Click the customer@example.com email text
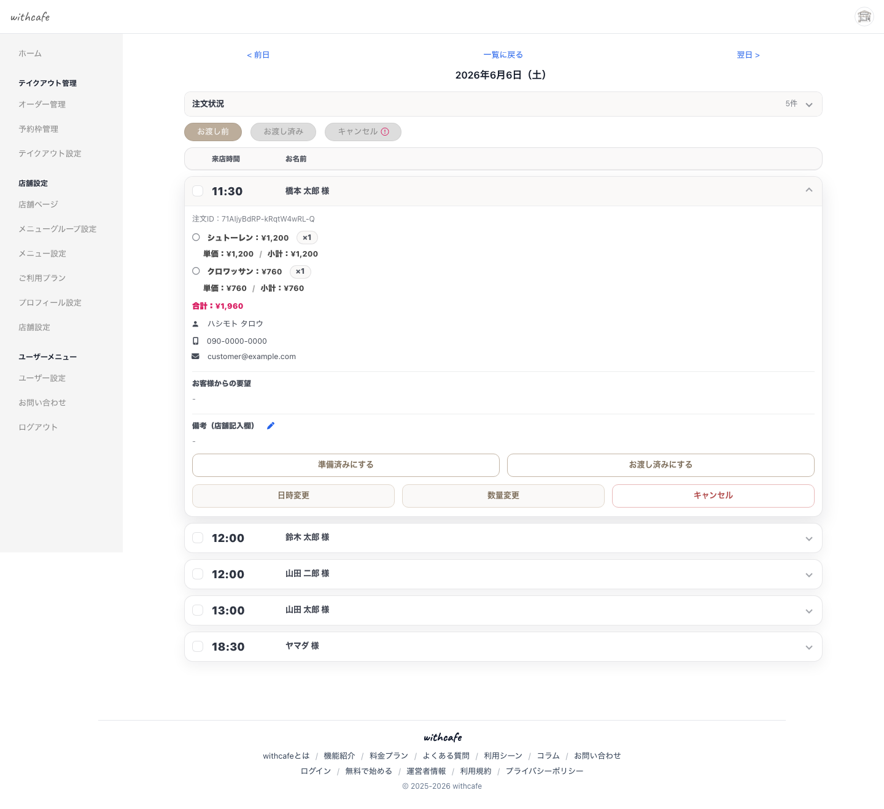 [x=252, y=357]
